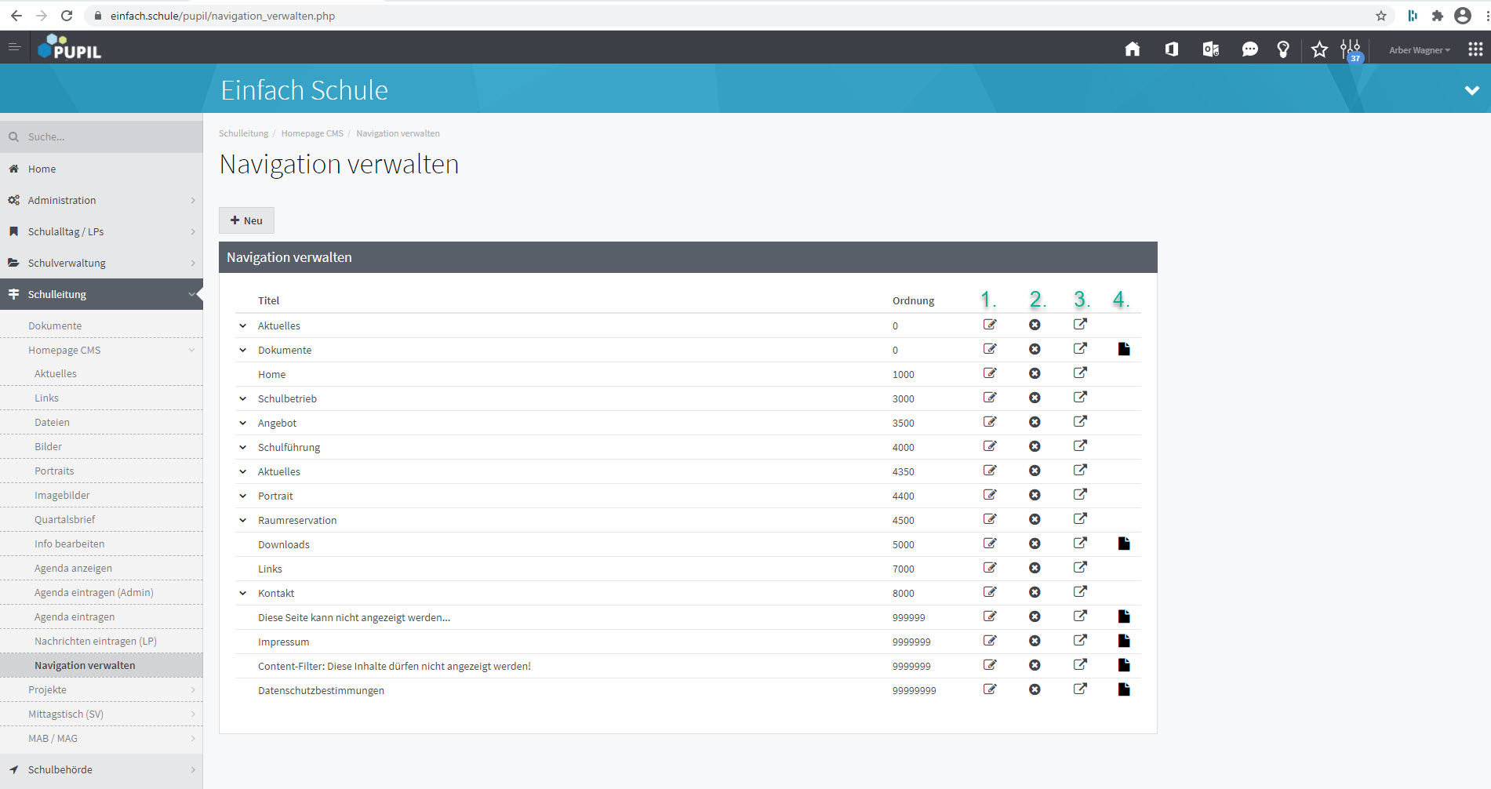Click the star favorites icon in top bar
This screenshot has width=1491, height=789.
coord(1319,49)
